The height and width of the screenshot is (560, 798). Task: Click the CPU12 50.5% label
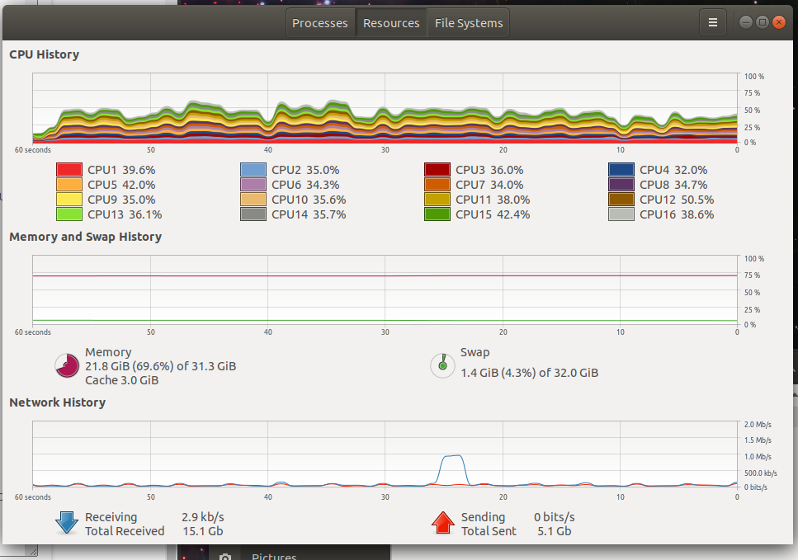(x=677, y=200)
